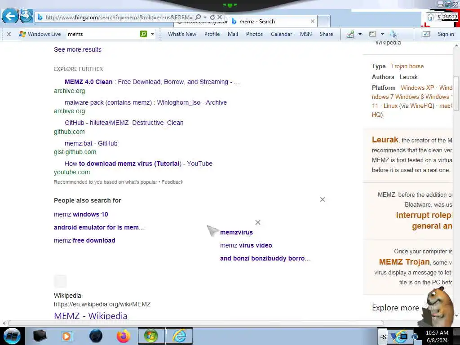
Task: Close the Windows Live toolbar with X
Action: click(9, 34)
